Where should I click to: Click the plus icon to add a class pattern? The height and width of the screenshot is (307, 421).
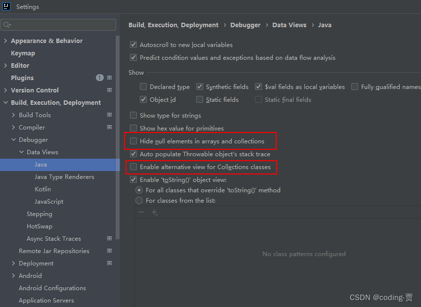pyautogui.click(x=155, y=212)
